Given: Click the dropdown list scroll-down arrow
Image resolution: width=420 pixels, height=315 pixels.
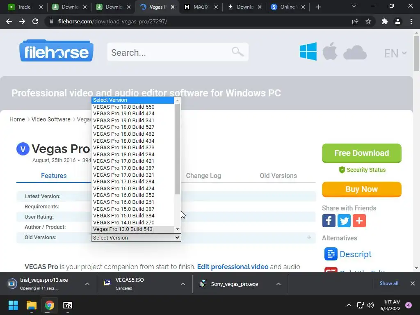Looking at the screenshot, I should 177,229.
